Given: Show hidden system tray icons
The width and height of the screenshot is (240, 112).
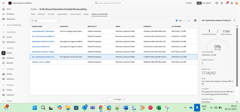Looking at the screenshot, I should point(185,108).
